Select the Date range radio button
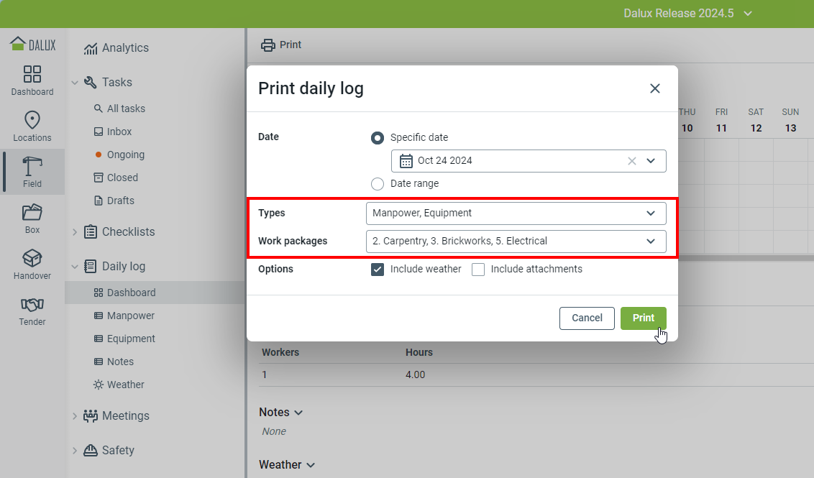The height and width of the screenshot is (478, 814). click(x=378, y=183)
